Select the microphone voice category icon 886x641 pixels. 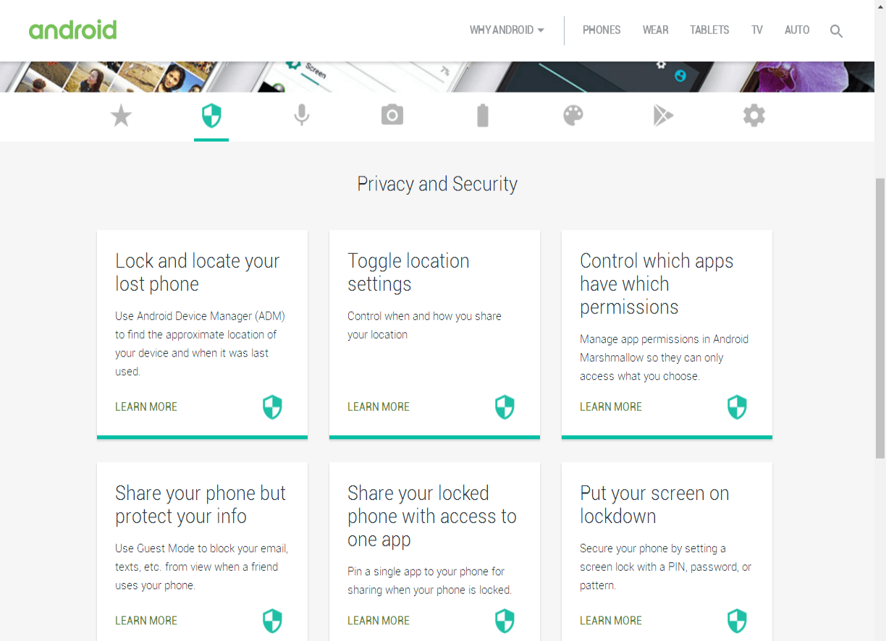[x=302, y=116]
